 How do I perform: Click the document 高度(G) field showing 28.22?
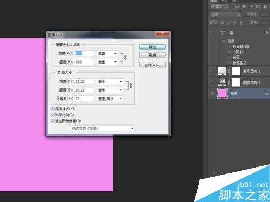tap(84, 90)
